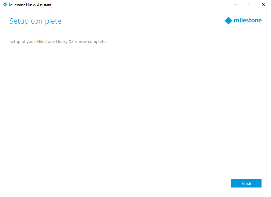The width and height of the screenshot is (271, 197).
Task: Click empty title bar space beside the title
Action: [138, 5]
